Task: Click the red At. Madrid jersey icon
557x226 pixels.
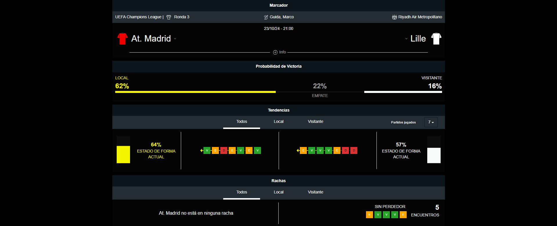Action: [122, 39]
